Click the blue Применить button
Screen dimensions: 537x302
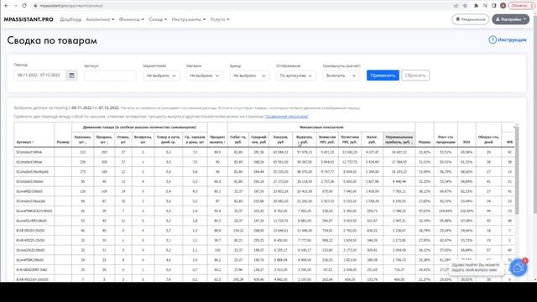[x=383, y=75]
